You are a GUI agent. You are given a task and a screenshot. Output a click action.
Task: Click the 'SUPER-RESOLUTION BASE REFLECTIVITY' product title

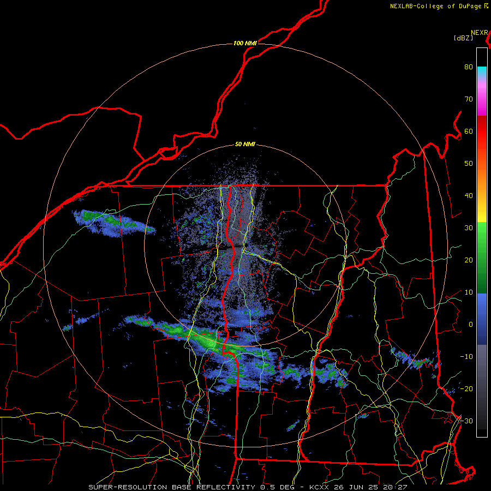(172, 487)
